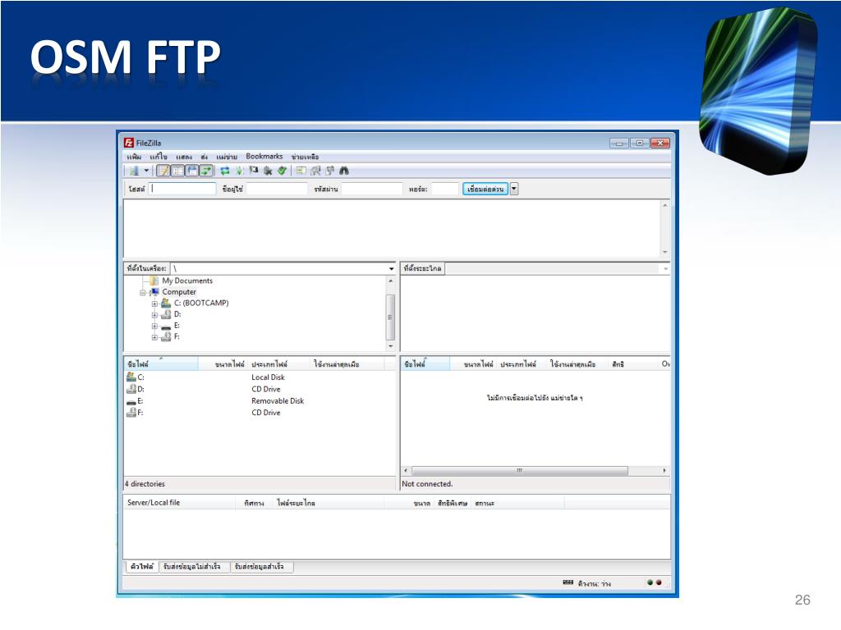Toggle processing of the transfer queue

click(x=239, y=171)
